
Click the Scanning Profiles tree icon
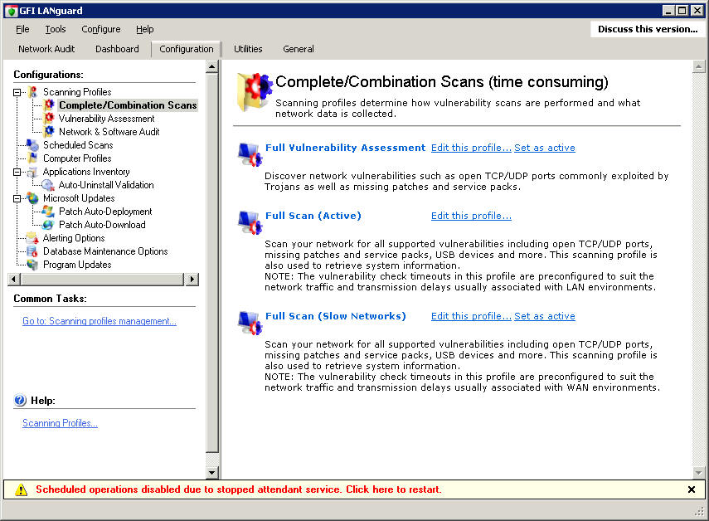tap(33, 92)
